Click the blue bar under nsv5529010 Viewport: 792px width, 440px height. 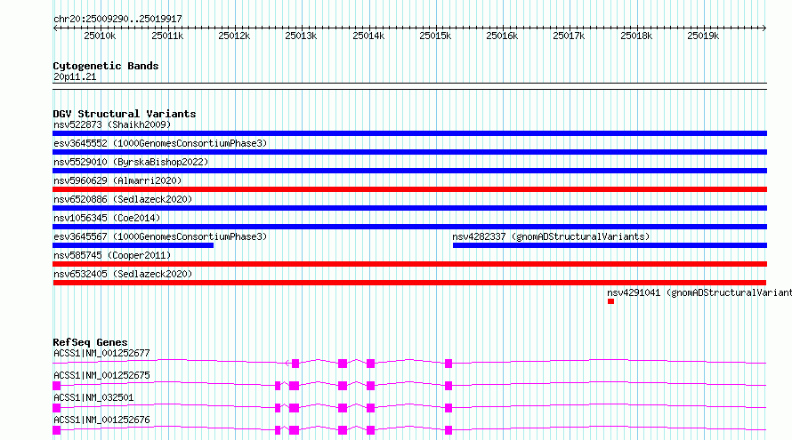[409, 171]
